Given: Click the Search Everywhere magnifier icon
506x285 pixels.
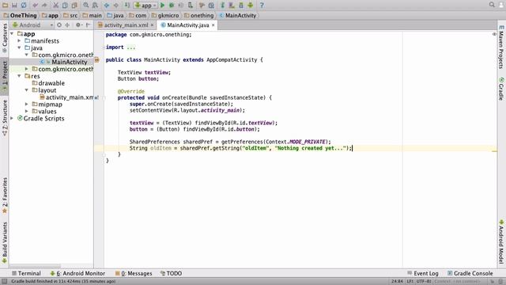Looking at the screenshot, I should tap(492, 5).
